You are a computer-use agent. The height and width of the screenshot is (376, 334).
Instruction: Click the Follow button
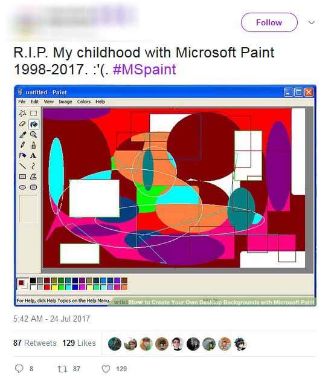coord(269,22)
